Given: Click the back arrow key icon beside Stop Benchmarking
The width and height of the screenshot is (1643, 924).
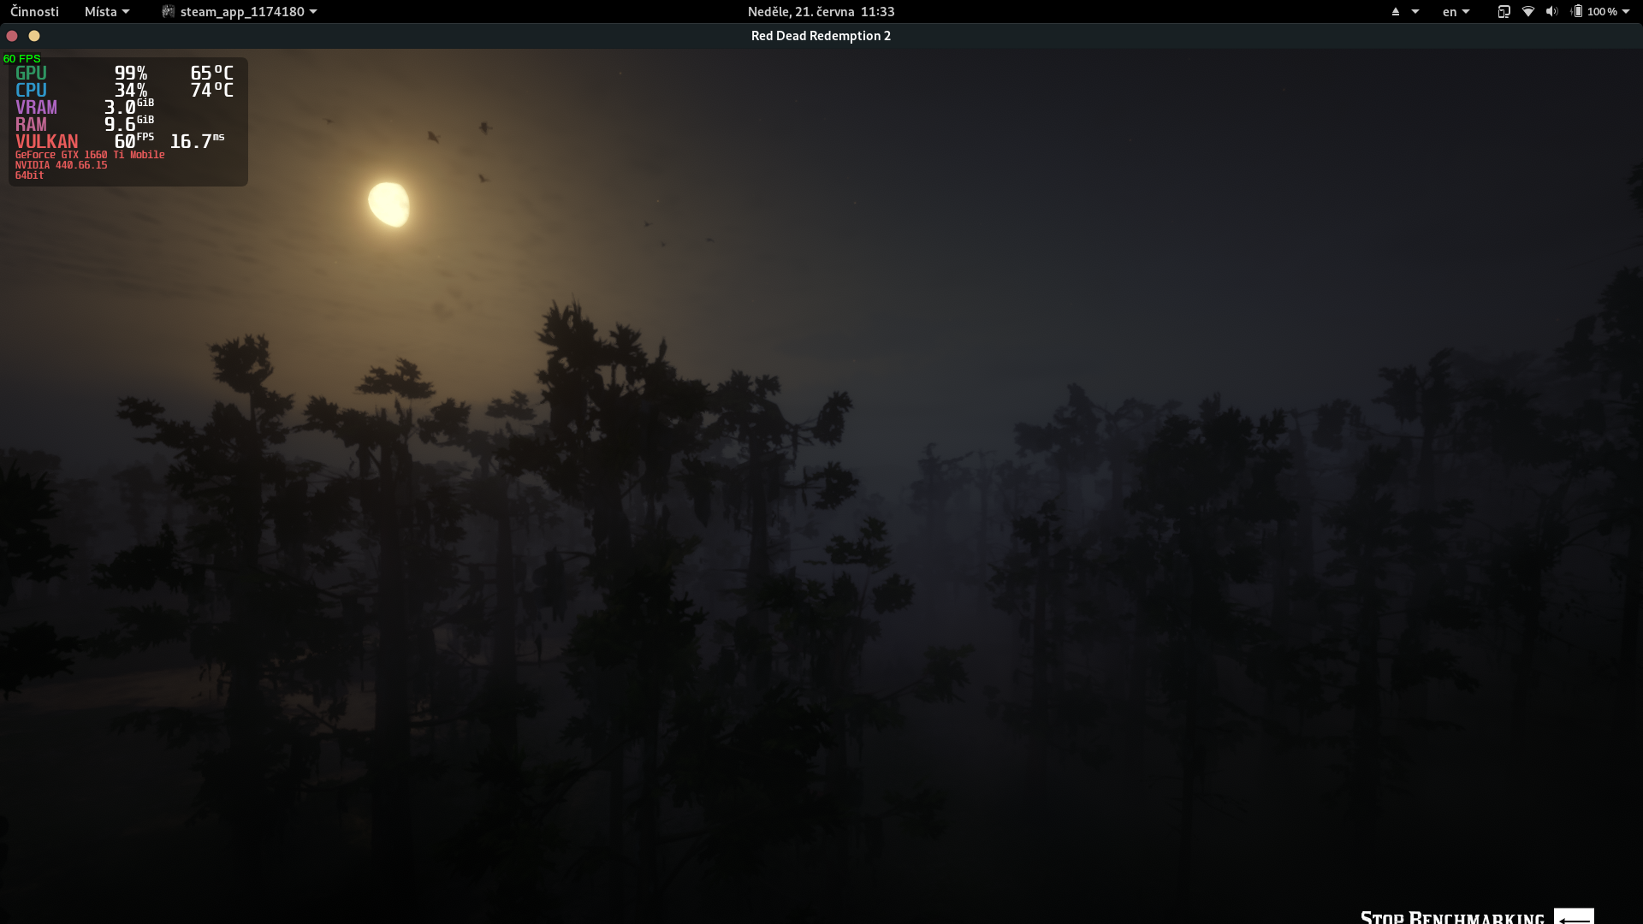Looking at the screenshot, I should (x=1574, y=916).
